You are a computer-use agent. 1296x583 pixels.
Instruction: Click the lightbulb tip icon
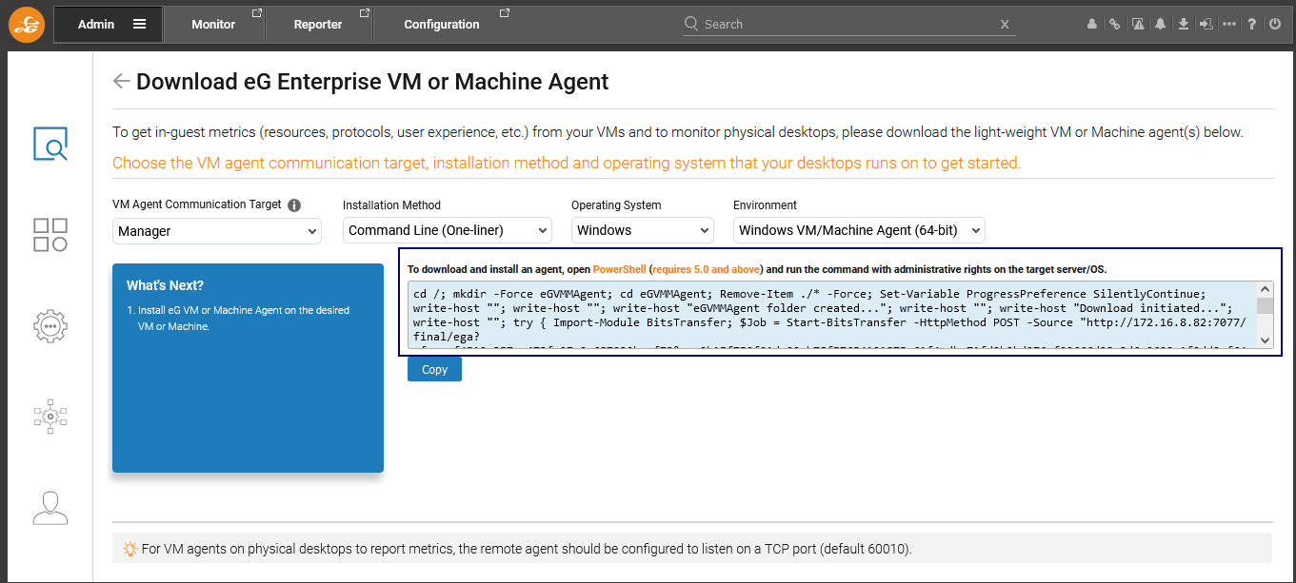pos(130,548)
